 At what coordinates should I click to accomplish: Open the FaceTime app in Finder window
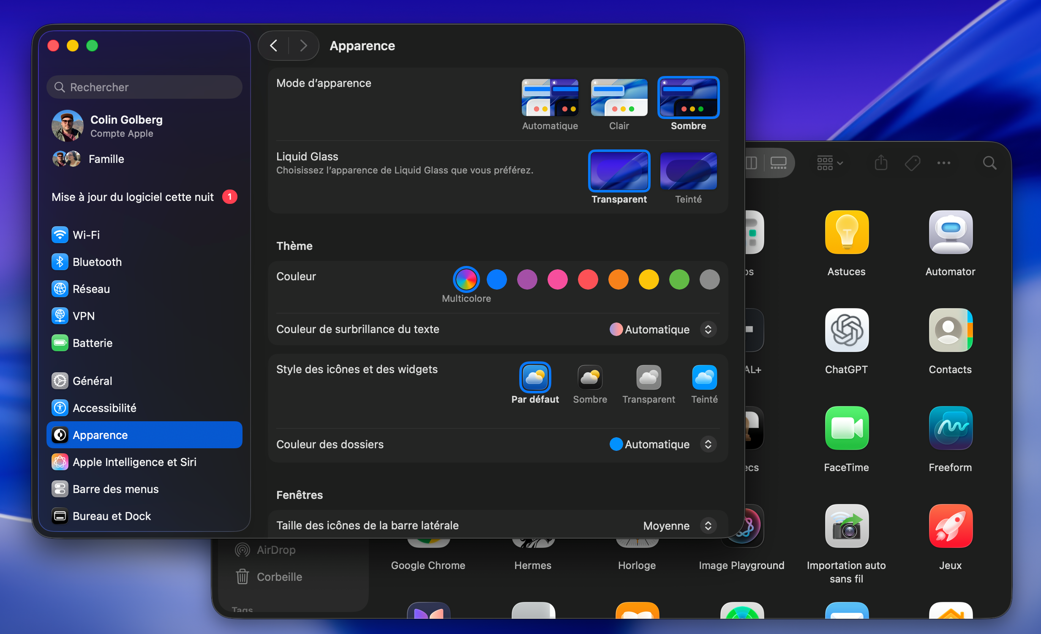coord(847,428)
